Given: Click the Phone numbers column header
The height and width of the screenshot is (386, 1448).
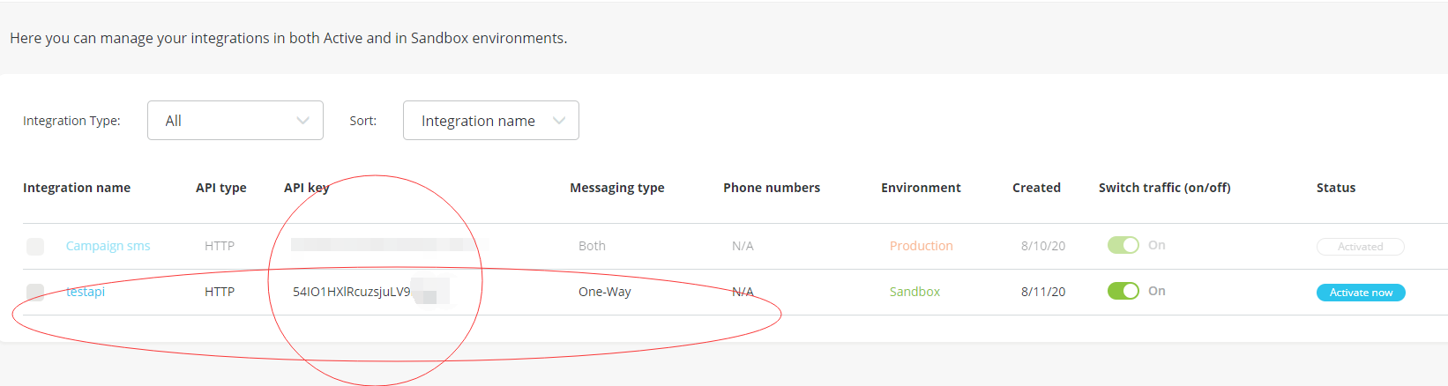Looking at the screenshot, I should tap(772, 188).
